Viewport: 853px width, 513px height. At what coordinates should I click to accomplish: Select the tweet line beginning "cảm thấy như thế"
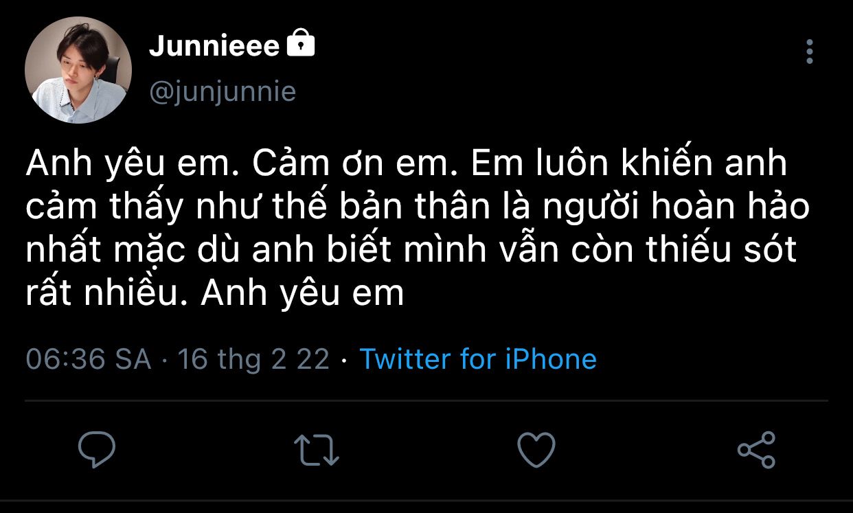tap(418, 208)
